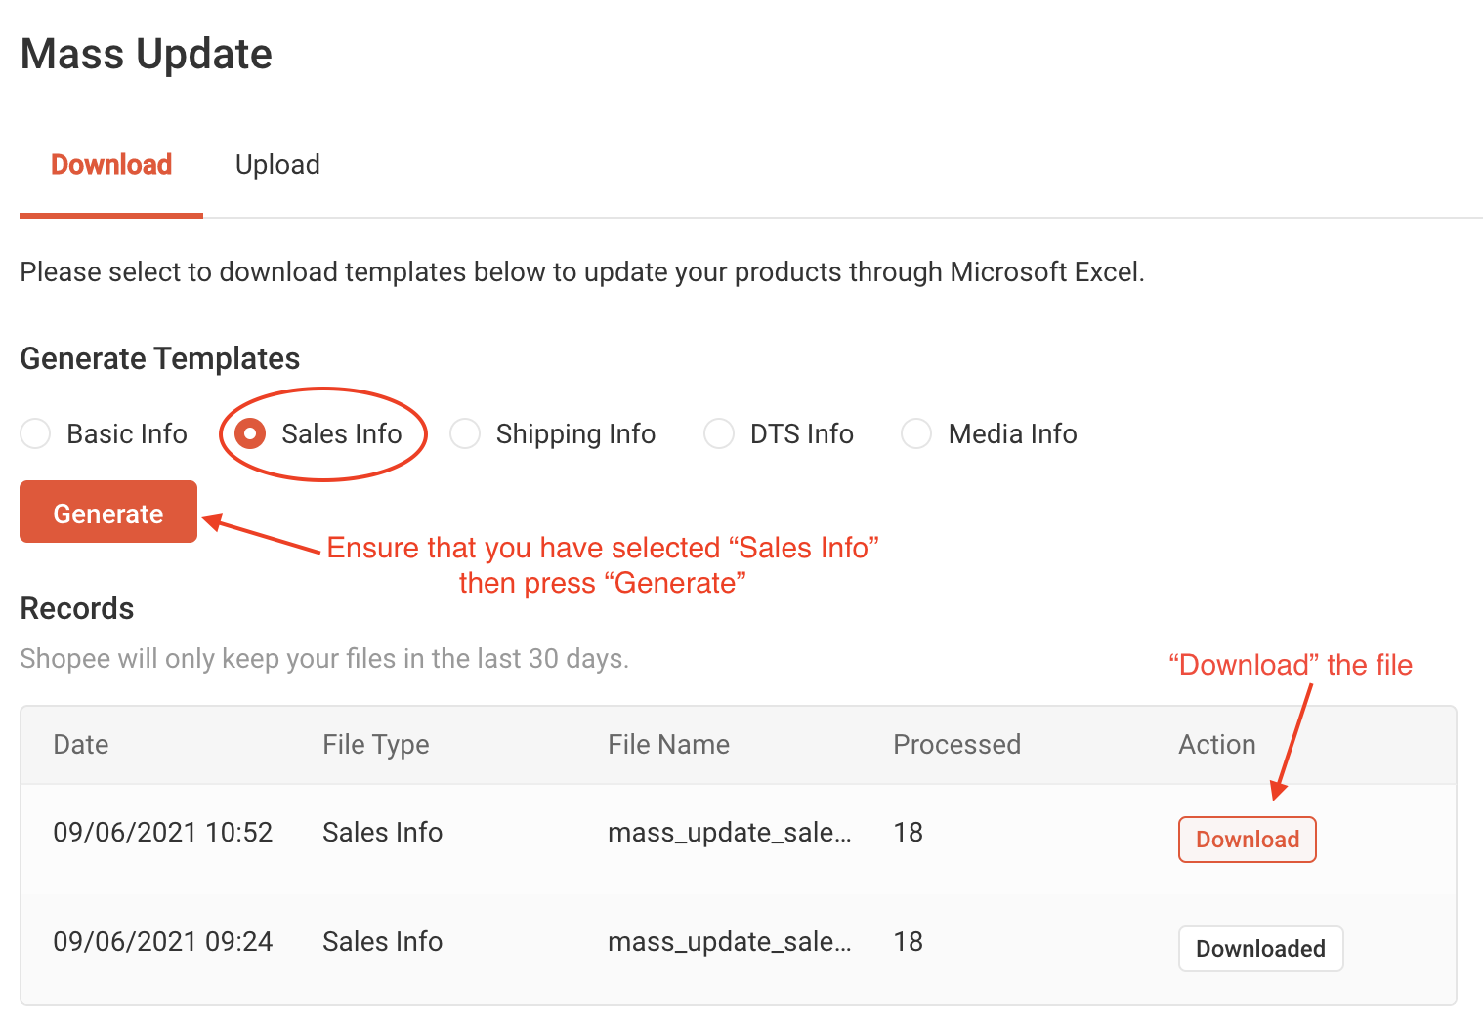Select the 09/06/2021 10:52 record date
This screenshot has height=1027, width=1483.
(163, 833)
